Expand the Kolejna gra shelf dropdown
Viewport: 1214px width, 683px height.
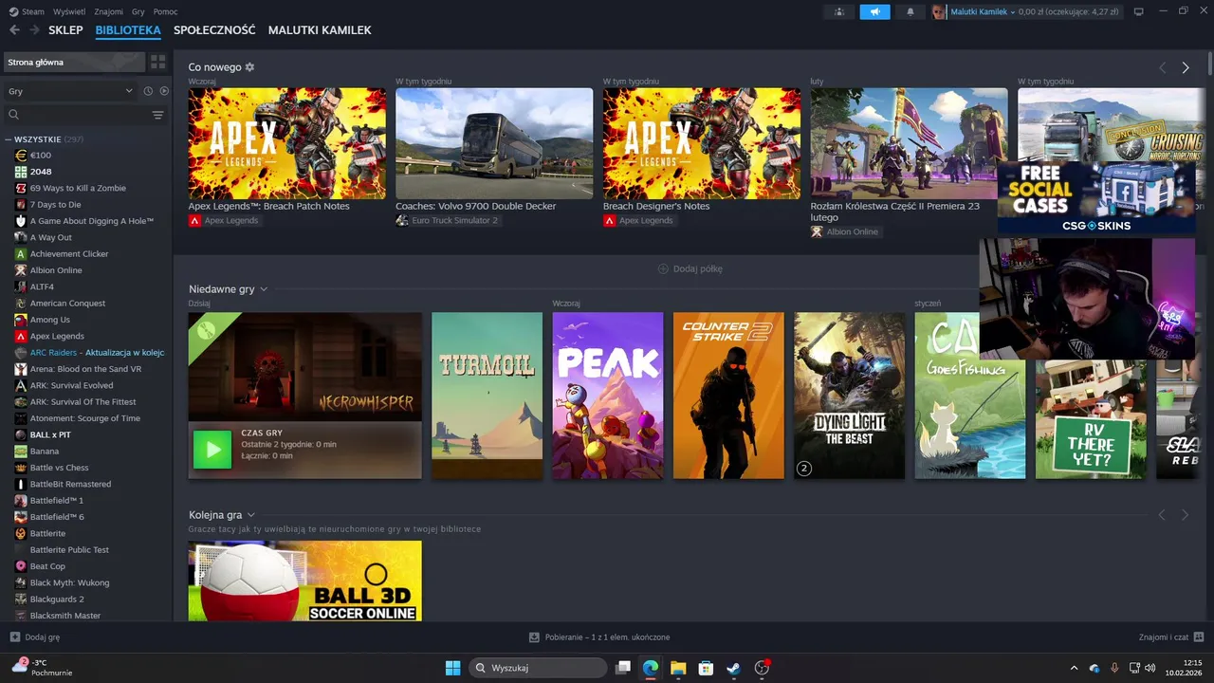[251, 515]
